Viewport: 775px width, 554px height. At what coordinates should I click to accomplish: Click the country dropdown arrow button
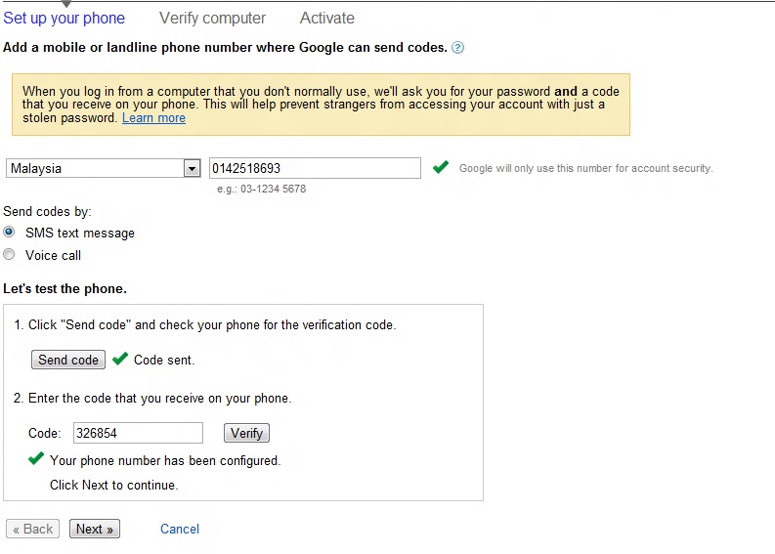point(192,168)
